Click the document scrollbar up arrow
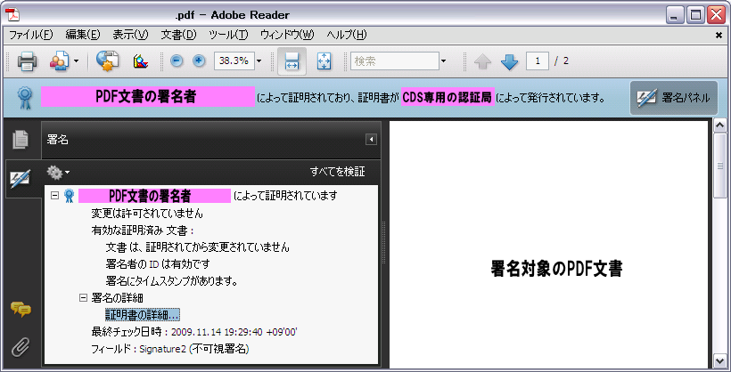The height and width of the screenshot is (372, 731). (720, 125)
